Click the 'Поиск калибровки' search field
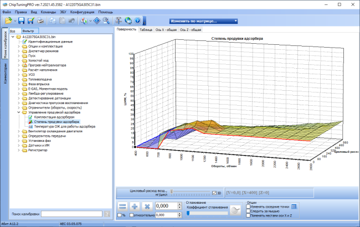 point(71,214)
